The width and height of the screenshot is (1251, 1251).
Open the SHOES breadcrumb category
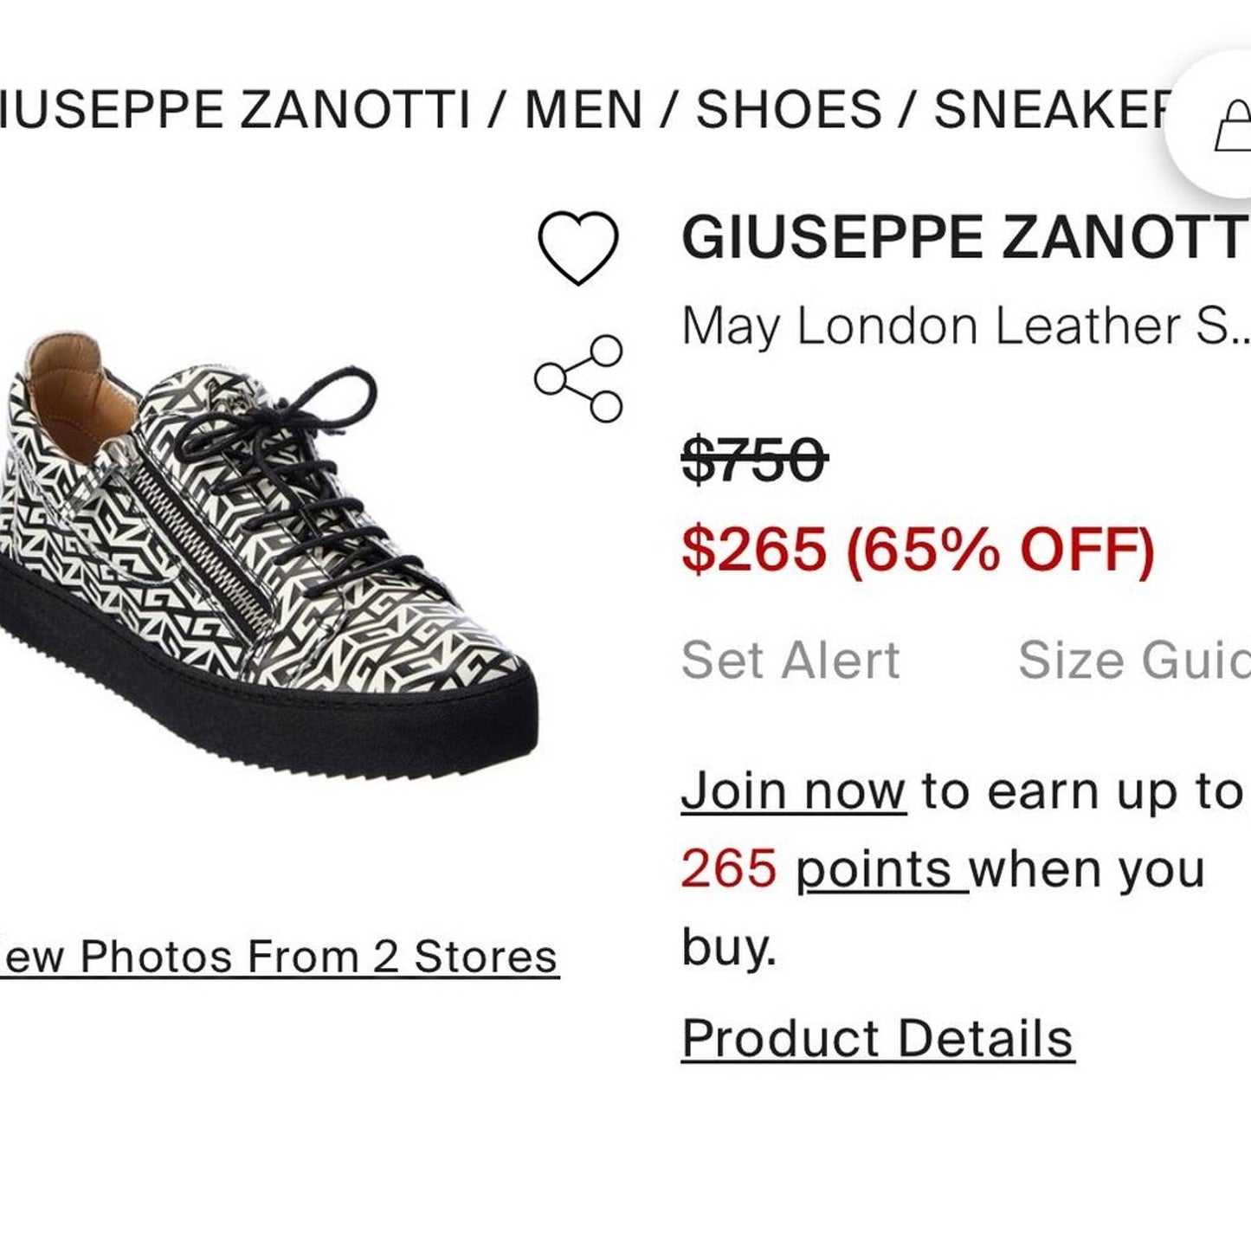point(788,111)
